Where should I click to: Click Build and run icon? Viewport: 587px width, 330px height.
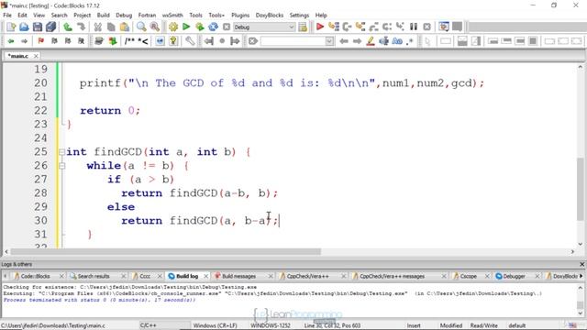pos(200,27)
